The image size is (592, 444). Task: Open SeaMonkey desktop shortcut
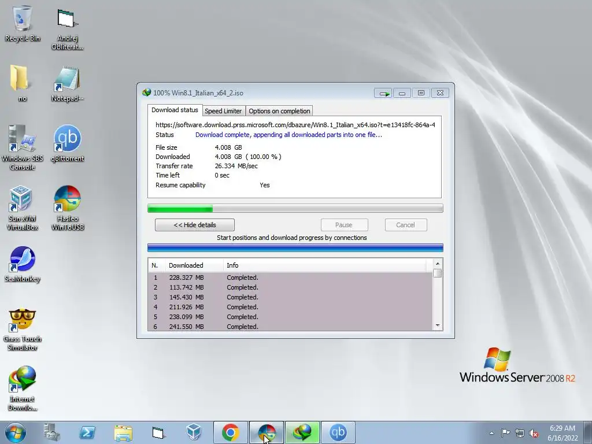23,264
